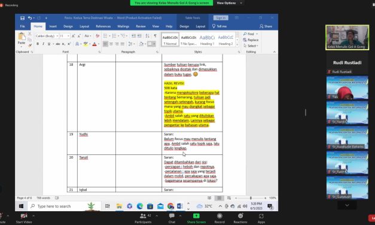Open the Mail app from the taskbar

point(160,206)
